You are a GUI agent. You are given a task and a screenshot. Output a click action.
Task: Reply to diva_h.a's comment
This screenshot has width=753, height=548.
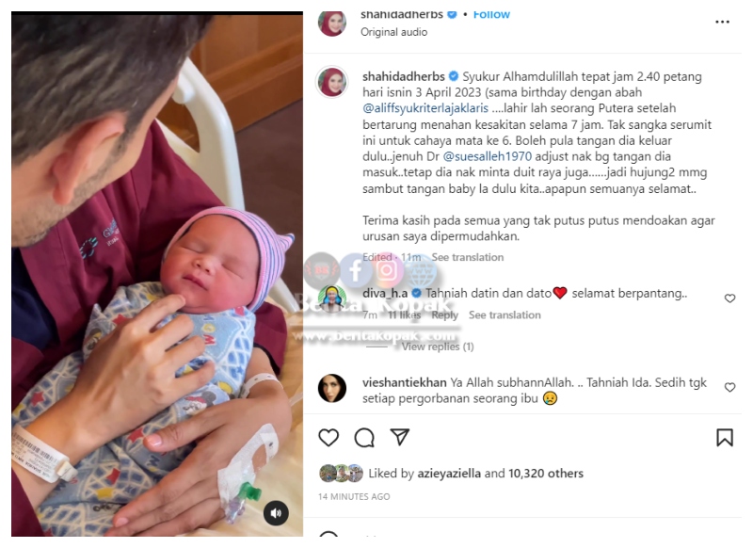[444, 315]
